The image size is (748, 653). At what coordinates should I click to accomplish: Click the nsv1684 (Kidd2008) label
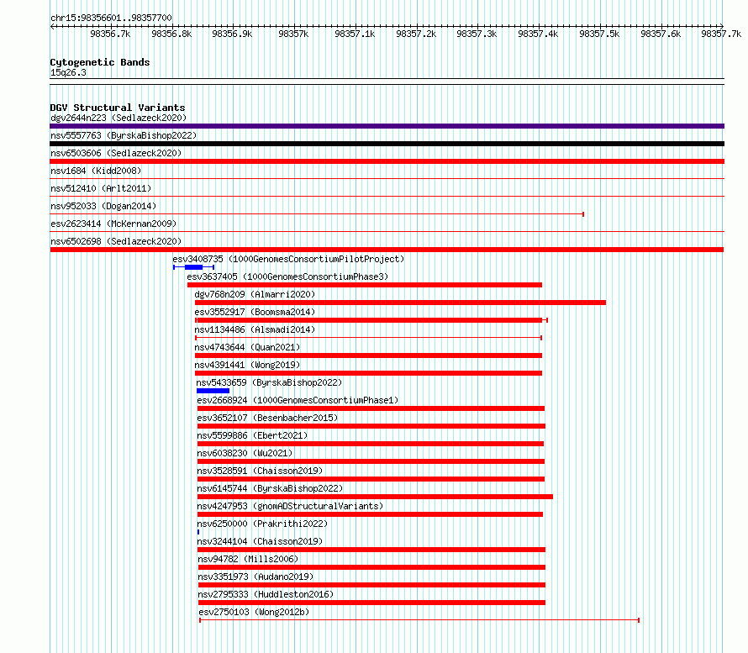click(x=96, y=171)
